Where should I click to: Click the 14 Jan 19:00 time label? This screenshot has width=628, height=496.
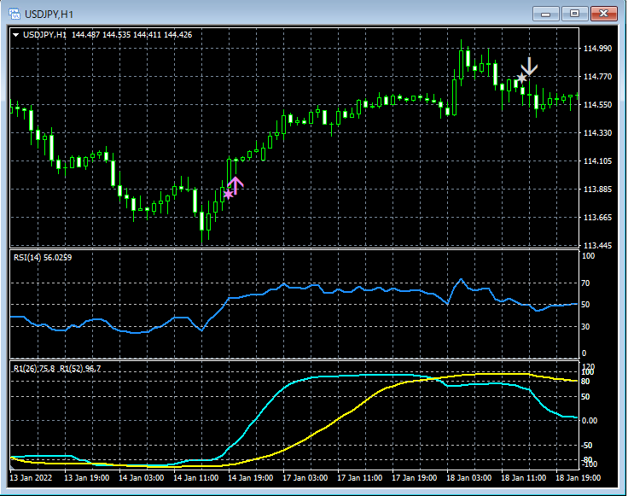click(250, 478)
